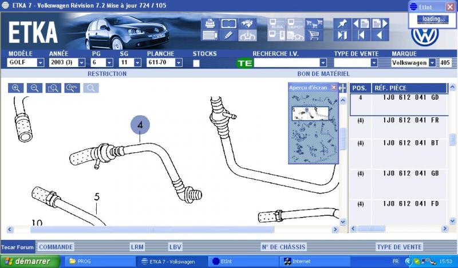
Task: Open the MODÈLE dropdown showing GOLF
Action: coord(40,62)
